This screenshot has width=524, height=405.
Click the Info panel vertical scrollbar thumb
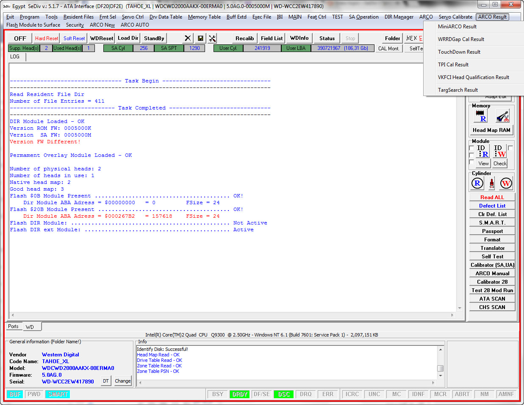(x=441, y=368)
